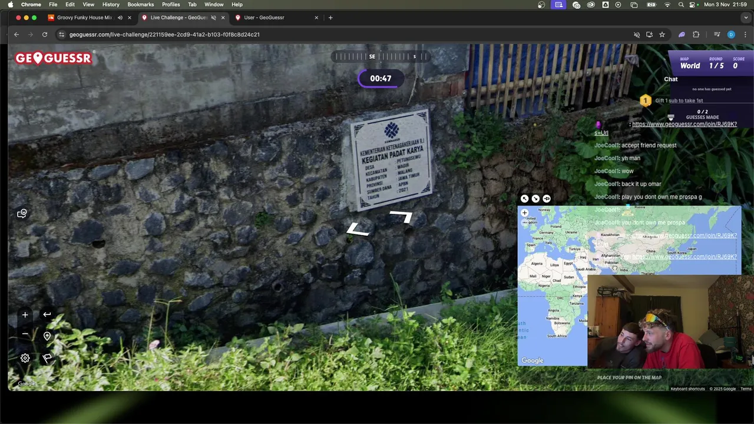The image size is (754, 424).
Task: Open the purple extension icon
Action: tap(682, 35)
